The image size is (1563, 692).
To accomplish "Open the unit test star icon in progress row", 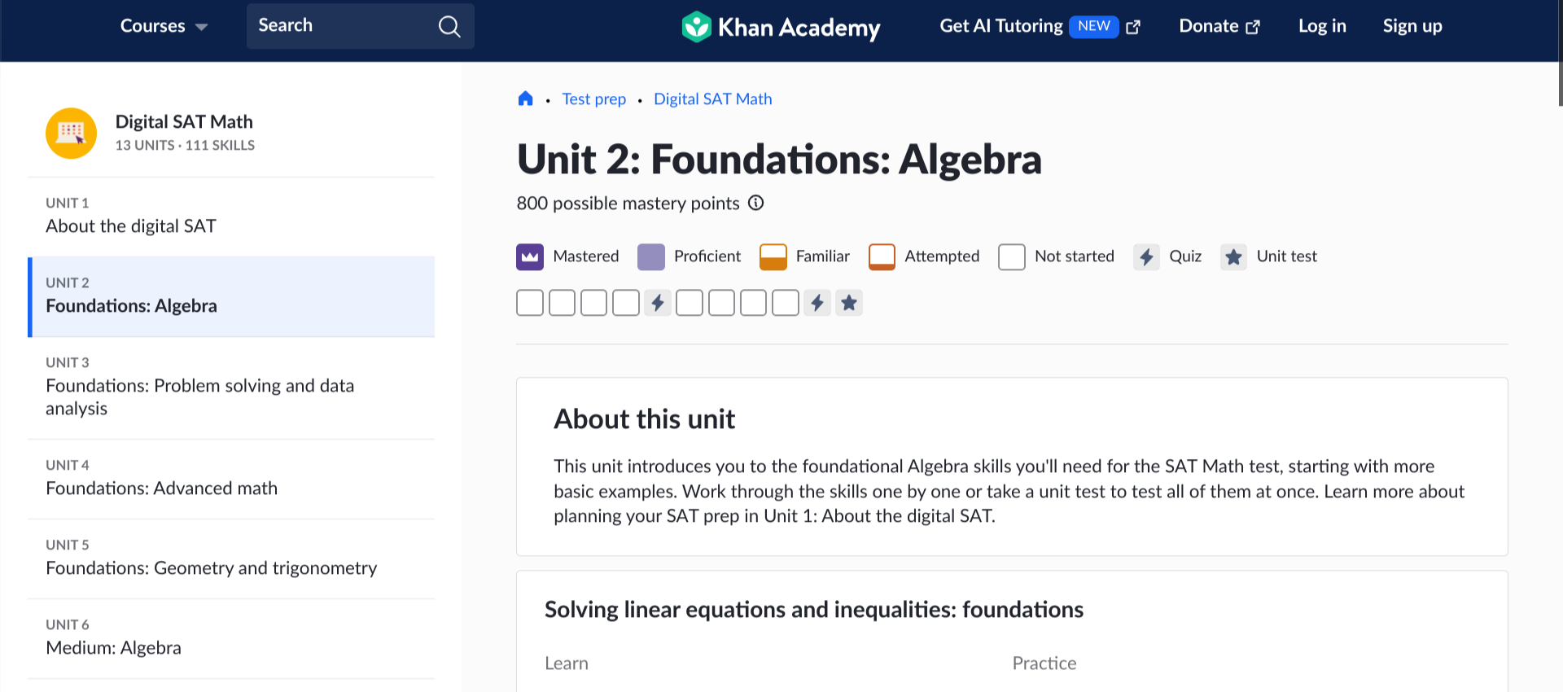I will tap(849, 303).
